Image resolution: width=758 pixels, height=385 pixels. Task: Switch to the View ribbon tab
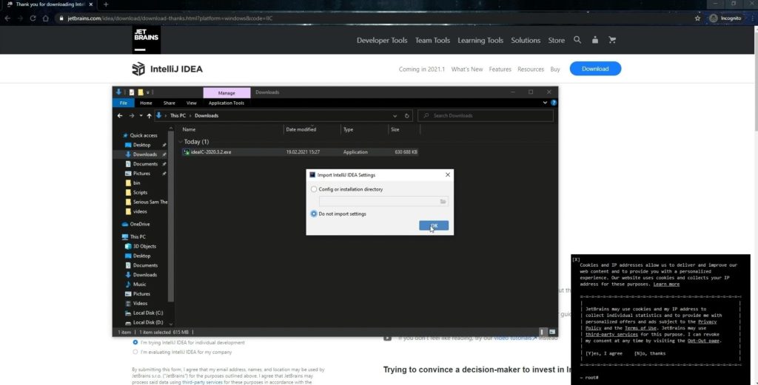pyautogui.click(x=192, y=103)
